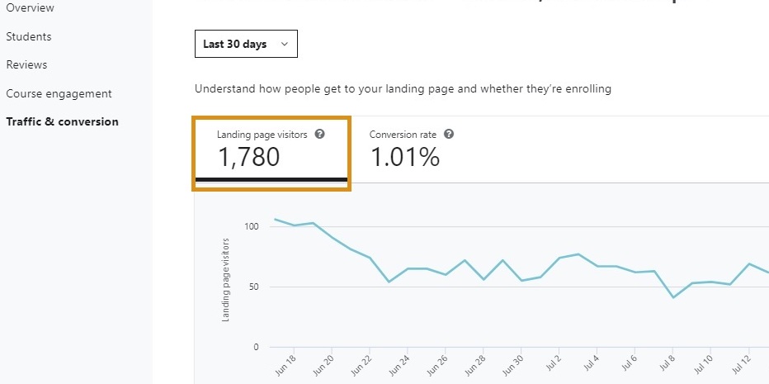Click help icon next to Landing page visitors
This screenshot has height=384, width=769.
pos(320,134)
